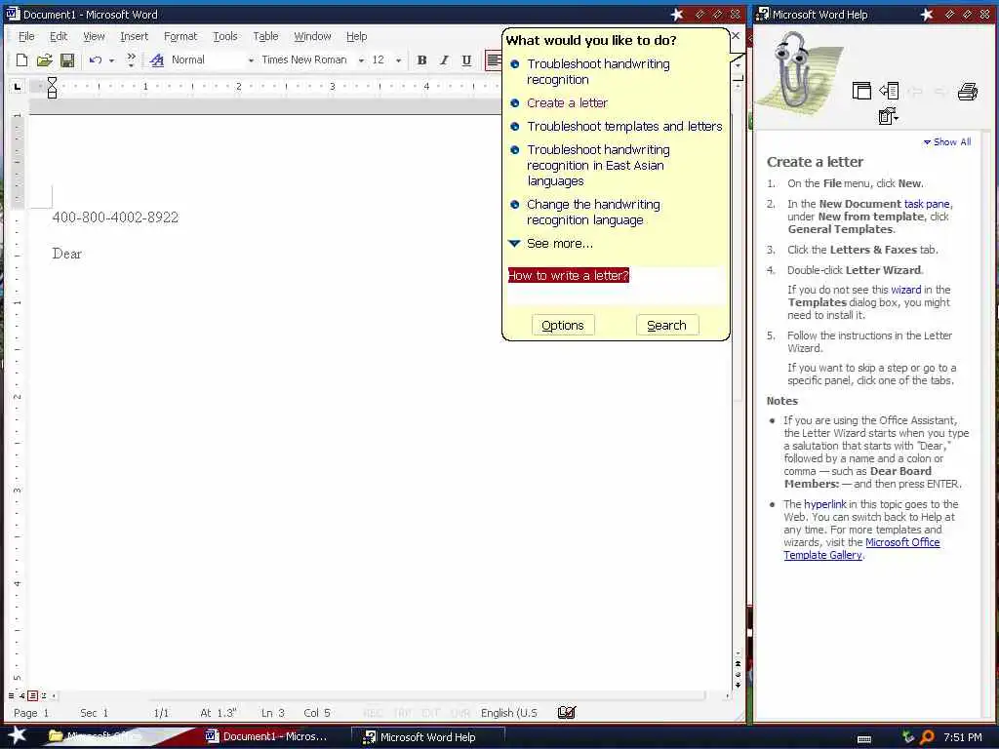999x749 pixels.
Task: Click the keyboard icon in taskbar tray
Action: click(864, 739)
